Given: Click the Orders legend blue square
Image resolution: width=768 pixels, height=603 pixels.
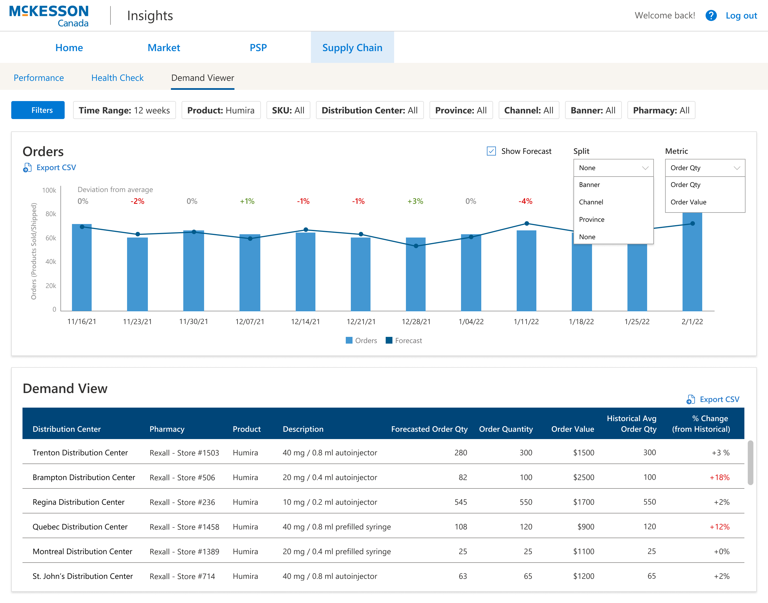Looking at the screenshot, I should click(349, 340).
